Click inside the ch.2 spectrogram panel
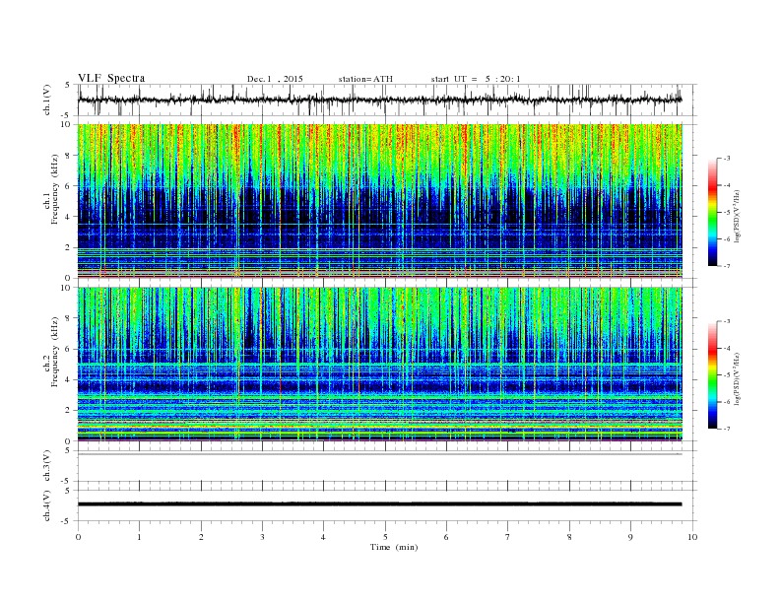 point(380,365)
